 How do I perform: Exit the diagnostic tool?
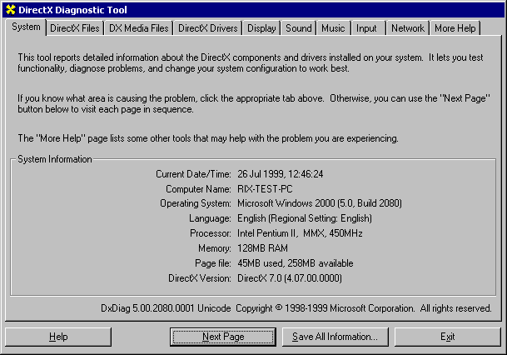(x=448, y=337)
